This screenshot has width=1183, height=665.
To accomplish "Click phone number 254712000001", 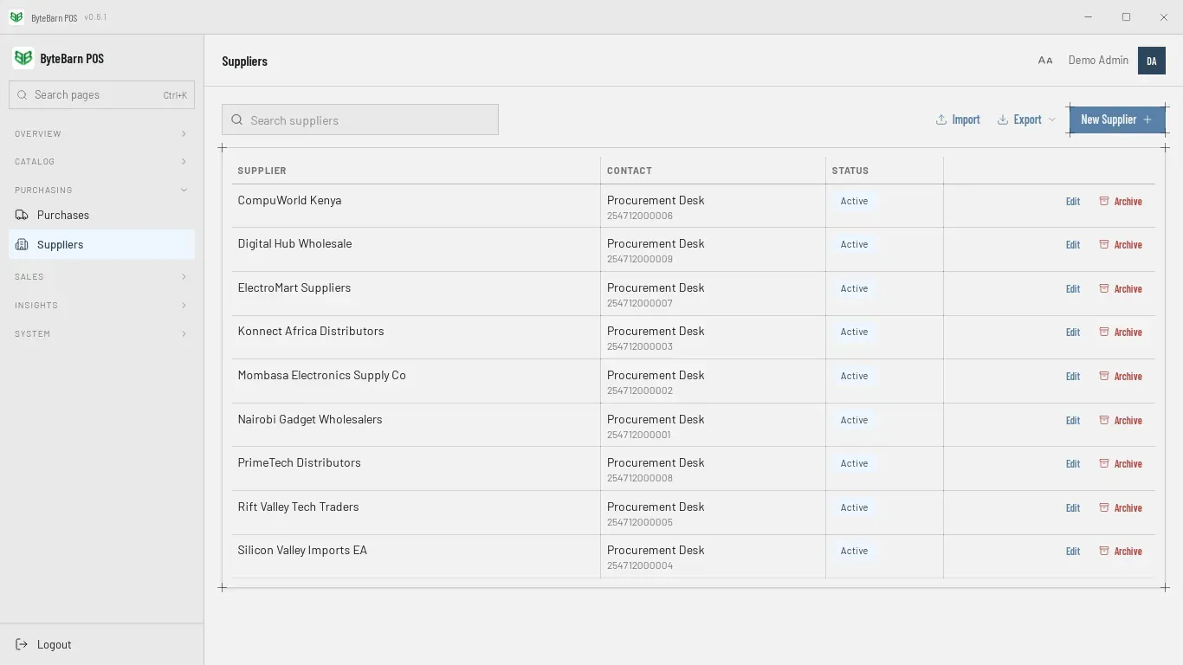I will [x=639, y=435].
